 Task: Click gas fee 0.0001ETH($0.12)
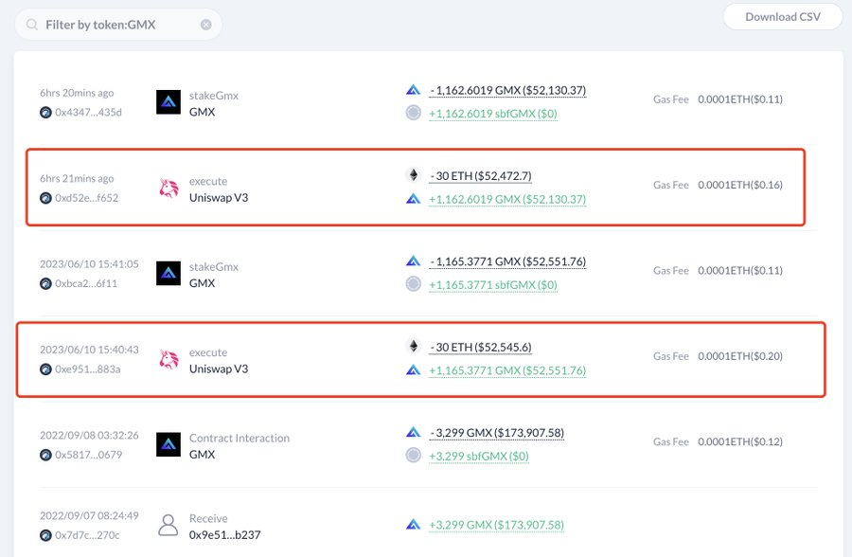[740, 441]
